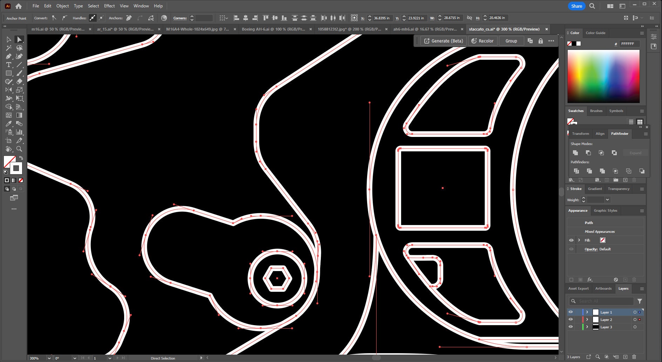Pick a color from the color spectrum

(603, 75)
